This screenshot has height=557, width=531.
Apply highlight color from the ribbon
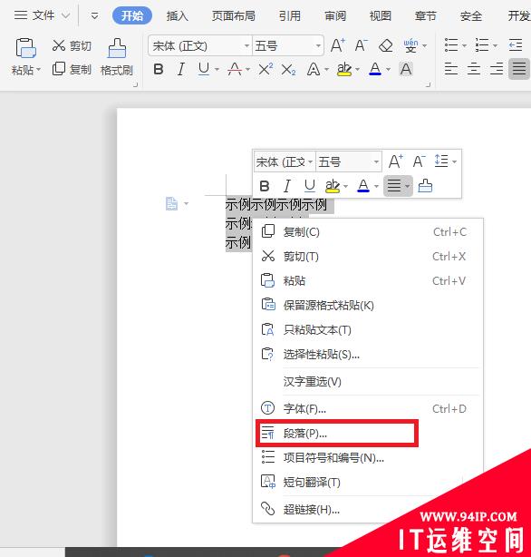point(344,69)
